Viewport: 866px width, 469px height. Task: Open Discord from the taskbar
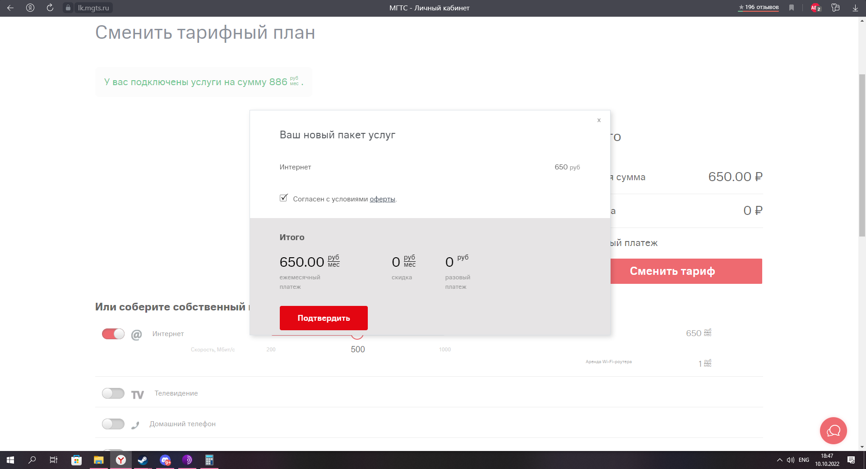coord(165,460)
